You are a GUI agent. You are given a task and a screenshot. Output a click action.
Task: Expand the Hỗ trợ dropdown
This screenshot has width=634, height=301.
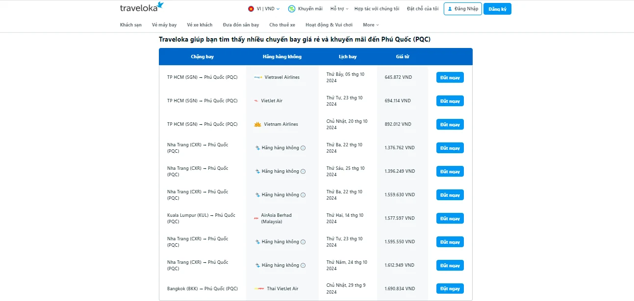pos(339,9)
